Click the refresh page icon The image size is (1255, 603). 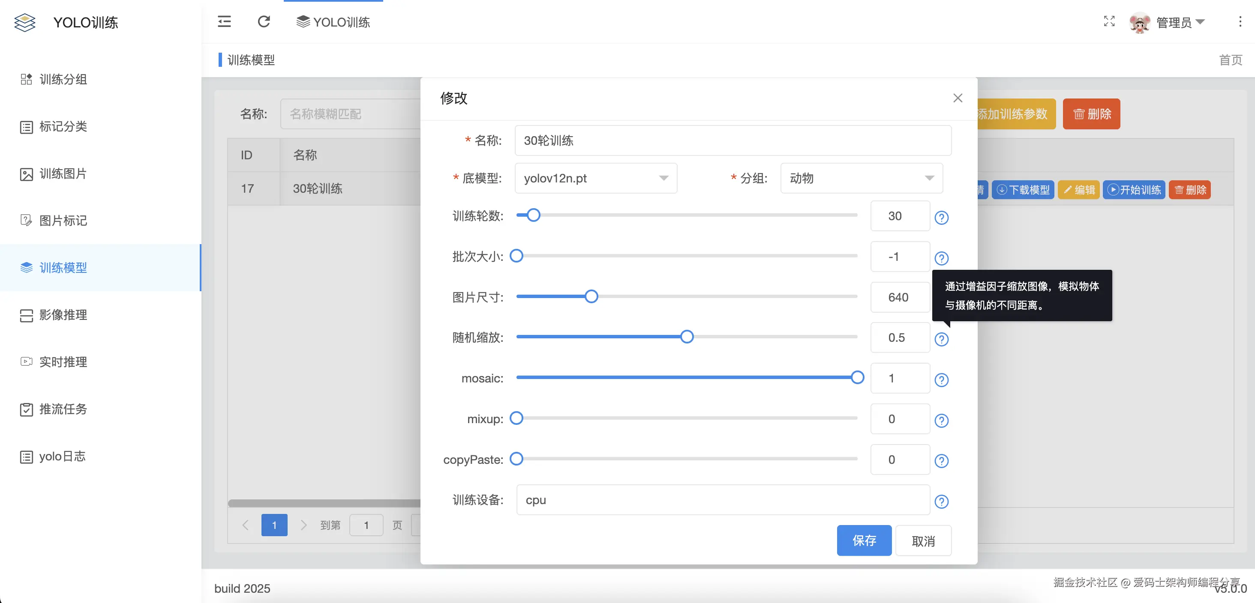pyautogui.click(x=264, y=21)
